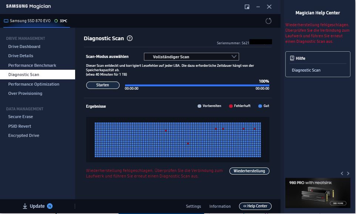Click the red error message in Help Center
The width and height of the screenshot is (356, 214).
(x=317, y=33)
